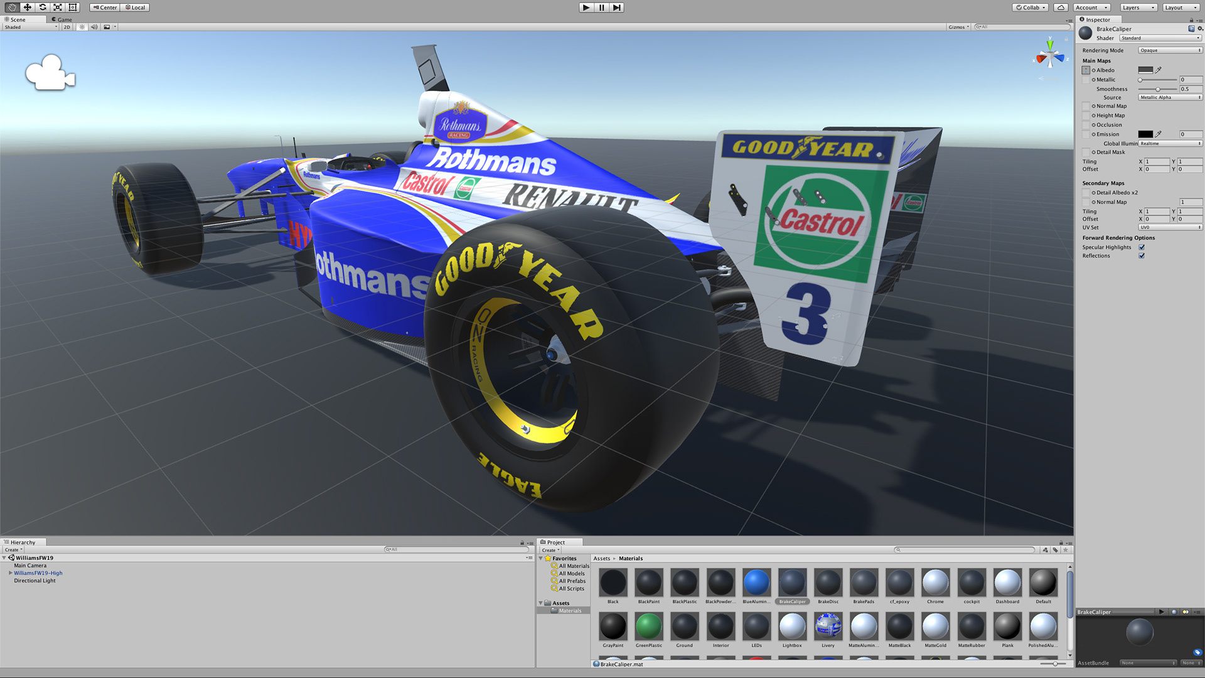Start Play mode

pyautogui.click(x=586, y=8)
